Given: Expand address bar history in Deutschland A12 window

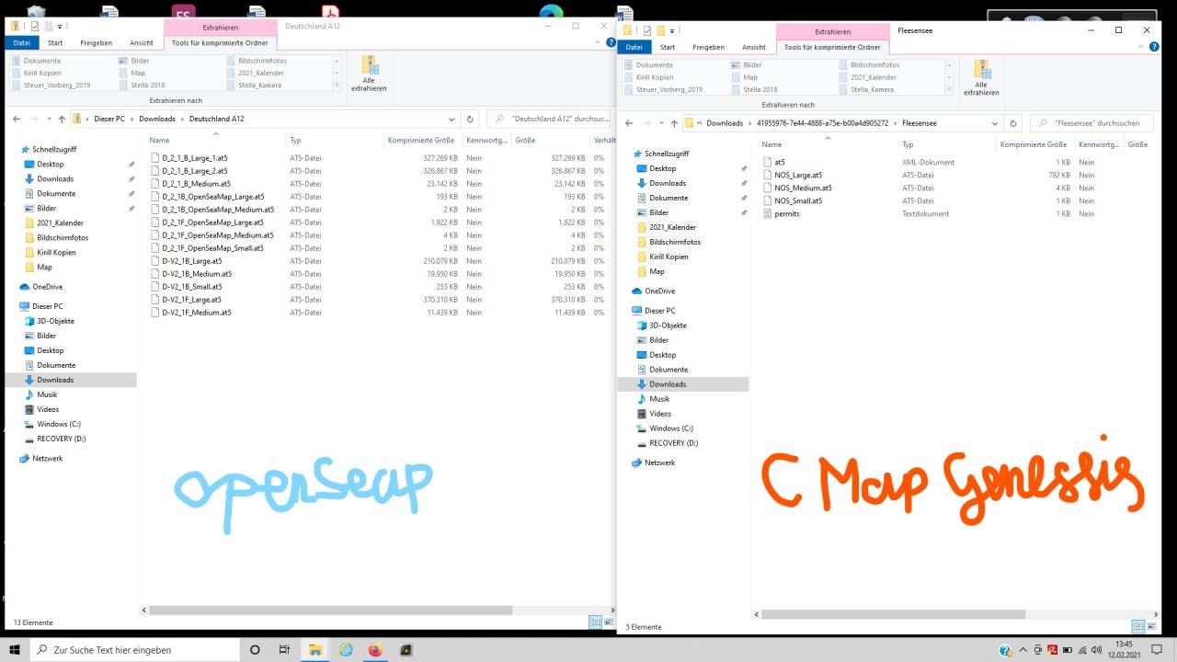Looking at the screenshot, I should (451, 119).
